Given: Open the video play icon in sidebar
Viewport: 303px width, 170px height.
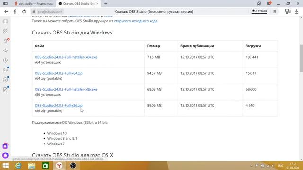Looking at the screenshot, I should pyautogui.click(x=5, y=80).
